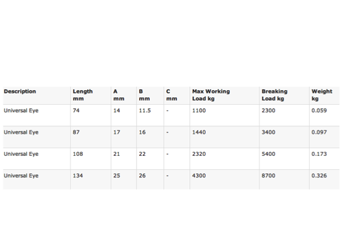Screen dimensions: 342x252
Task: Click the 0.173 weight cell
Action: (319, 154)
